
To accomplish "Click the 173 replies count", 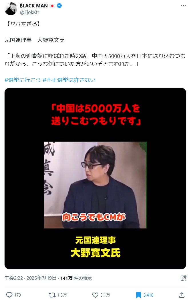I will pyautogui.click(x=18, y=295).
